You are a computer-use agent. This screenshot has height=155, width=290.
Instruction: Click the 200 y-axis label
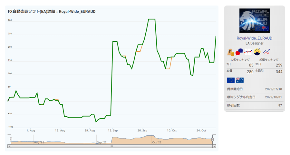[x=10, y=47]
